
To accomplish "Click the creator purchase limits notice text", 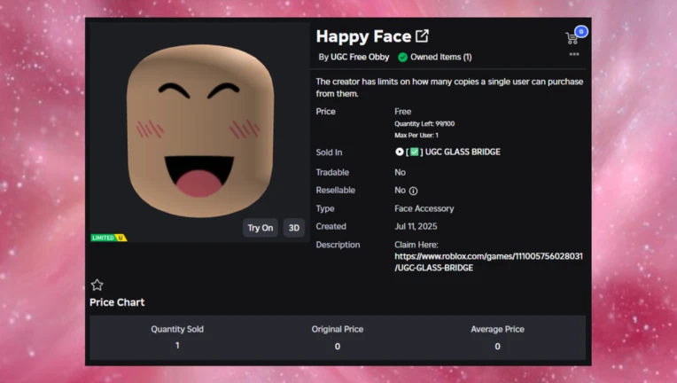I will click(449, 87).
